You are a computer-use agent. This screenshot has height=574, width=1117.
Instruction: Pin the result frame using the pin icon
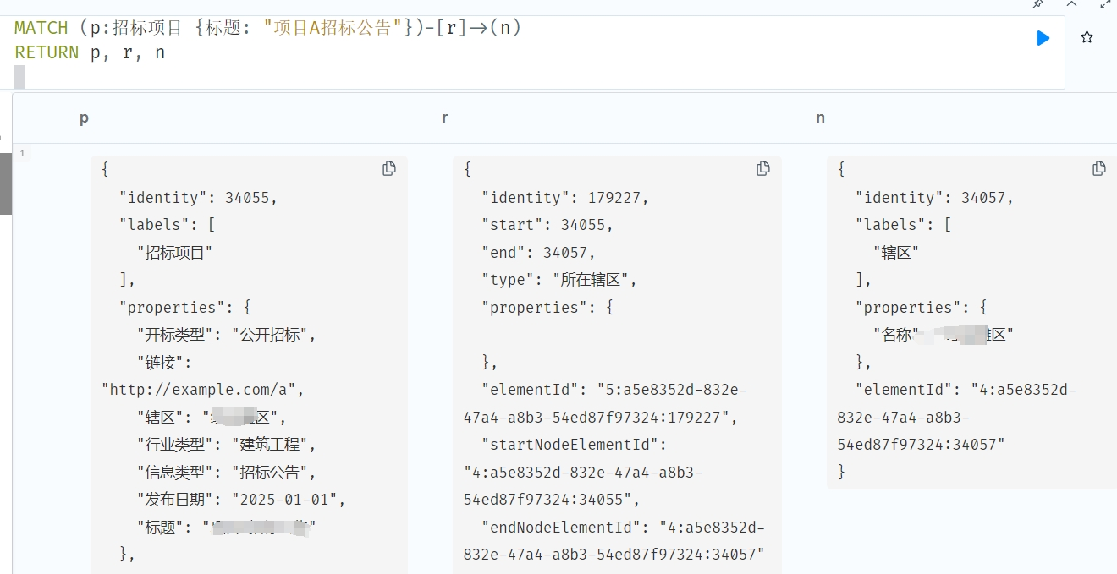(1038, 3)
